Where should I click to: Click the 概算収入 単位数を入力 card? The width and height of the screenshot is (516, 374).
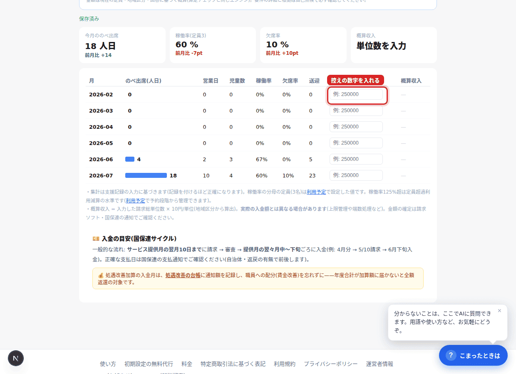coord(394,45)
